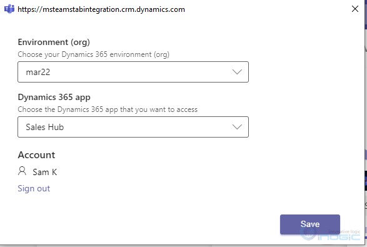Click the Account heading

point(36,155)
